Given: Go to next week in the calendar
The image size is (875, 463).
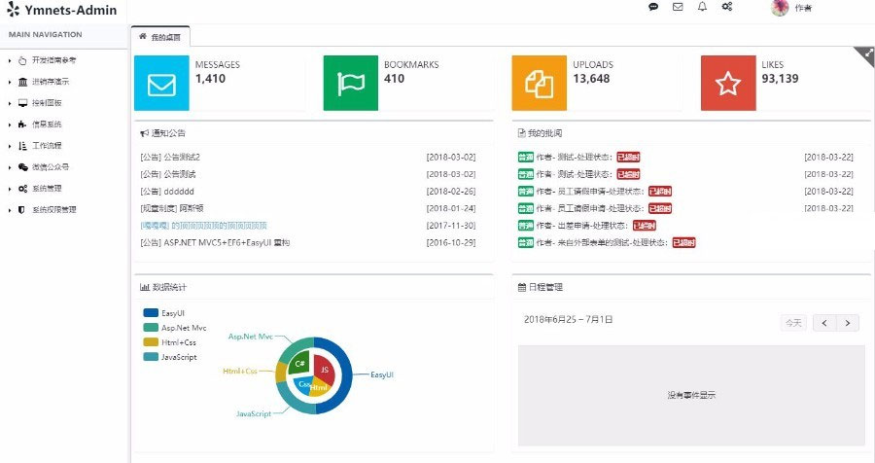Looking at the screenshot, I should coord(848,323).
